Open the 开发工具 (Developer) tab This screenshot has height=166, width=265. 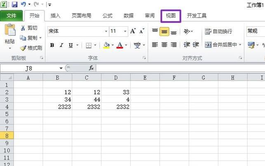tap(197, 16)
